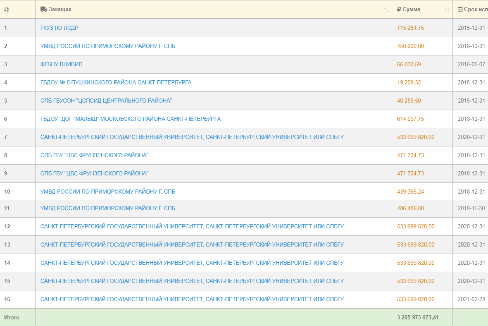Click sum 471 724,73 in row 9
The height and width of the screenshot is (326, 488).
410,173
